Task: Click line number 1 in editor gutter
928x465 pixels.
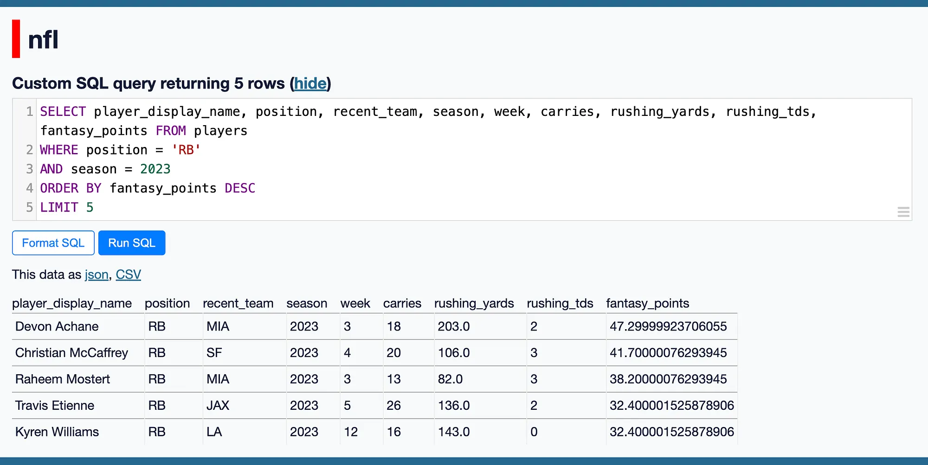Action: (x=29, y=112)
